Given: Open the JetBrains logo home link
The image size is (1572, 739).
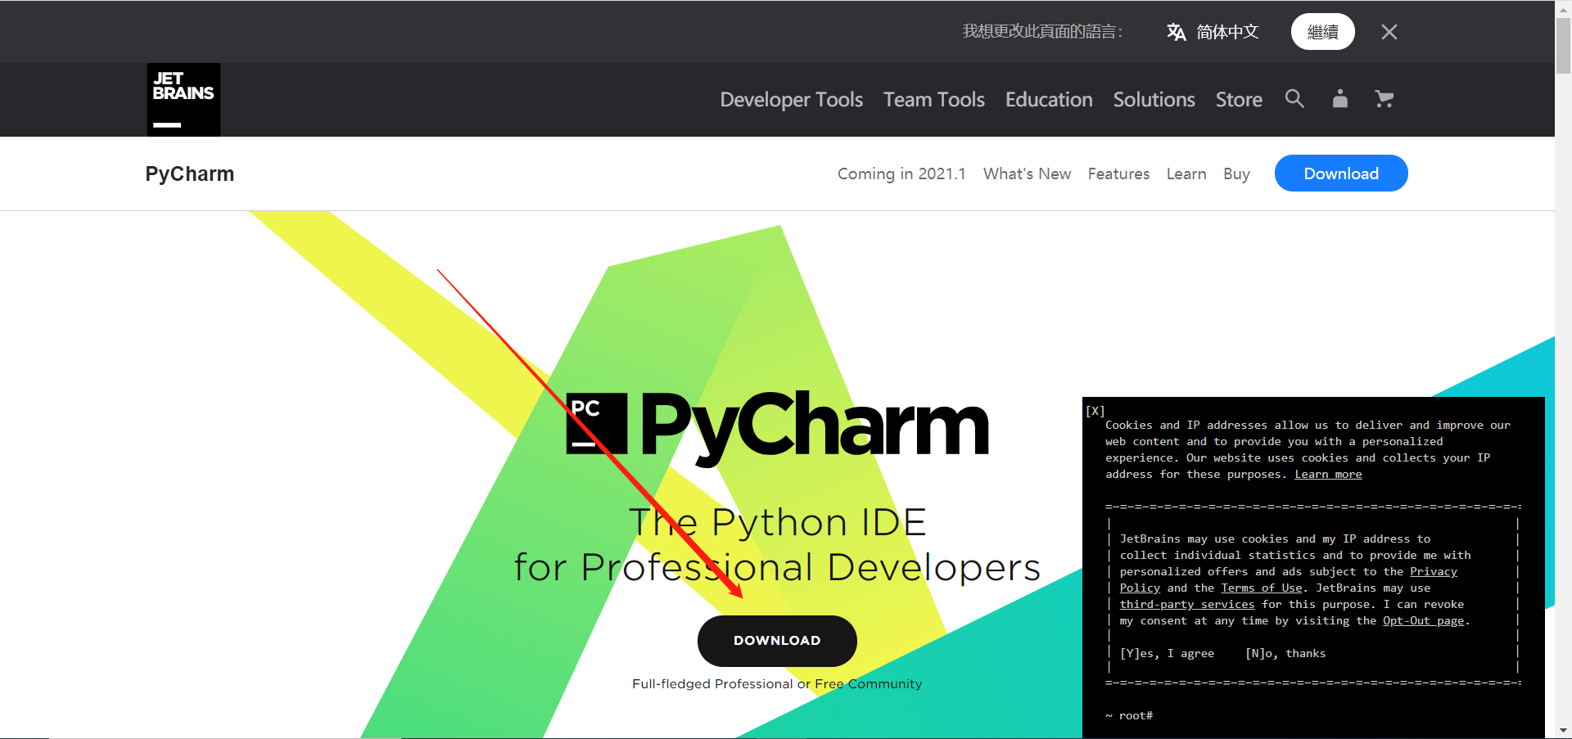Looking at the screenshot, I should click(183, 100).
